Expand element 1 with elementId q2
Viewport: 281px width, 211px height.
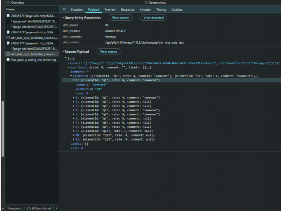(x=73, y=98)
